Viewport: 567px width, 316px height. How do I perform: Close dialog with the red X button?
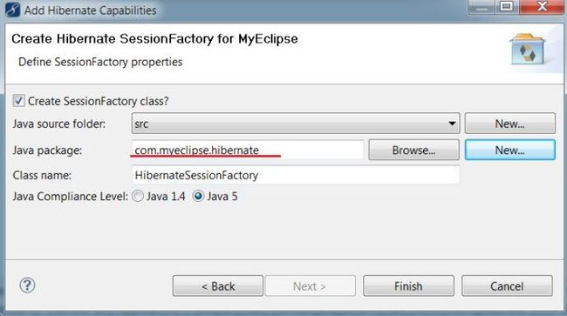(541, 6)
